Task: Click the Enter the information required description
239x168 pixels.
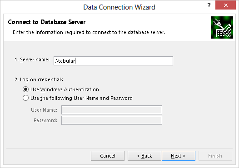Action: click(89, 32)
